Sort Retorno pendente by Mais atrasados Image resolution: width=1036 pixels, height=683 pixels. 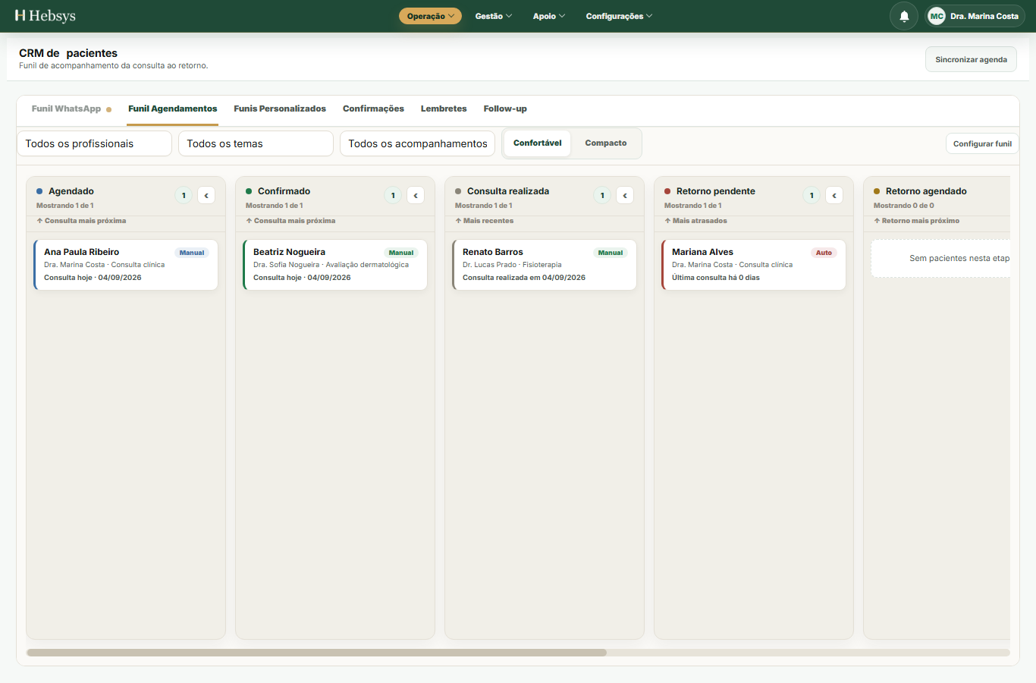tap(696, 221)
